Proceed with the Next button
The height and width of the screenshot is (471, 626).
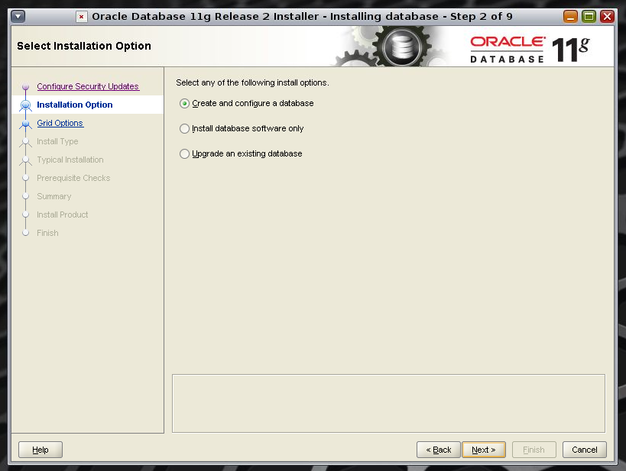click(484, 450)
